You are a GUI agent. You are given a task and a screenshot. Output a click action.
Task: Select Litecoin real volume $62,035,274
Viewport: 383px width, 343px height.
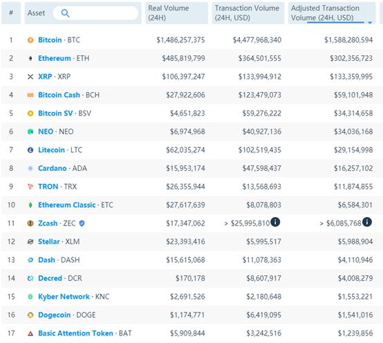pyautogui.click(x=186, y=150)
